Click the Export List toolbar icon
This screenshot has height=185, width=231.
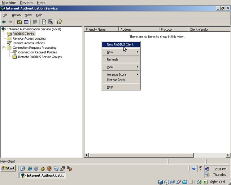(x=51, y=22)
